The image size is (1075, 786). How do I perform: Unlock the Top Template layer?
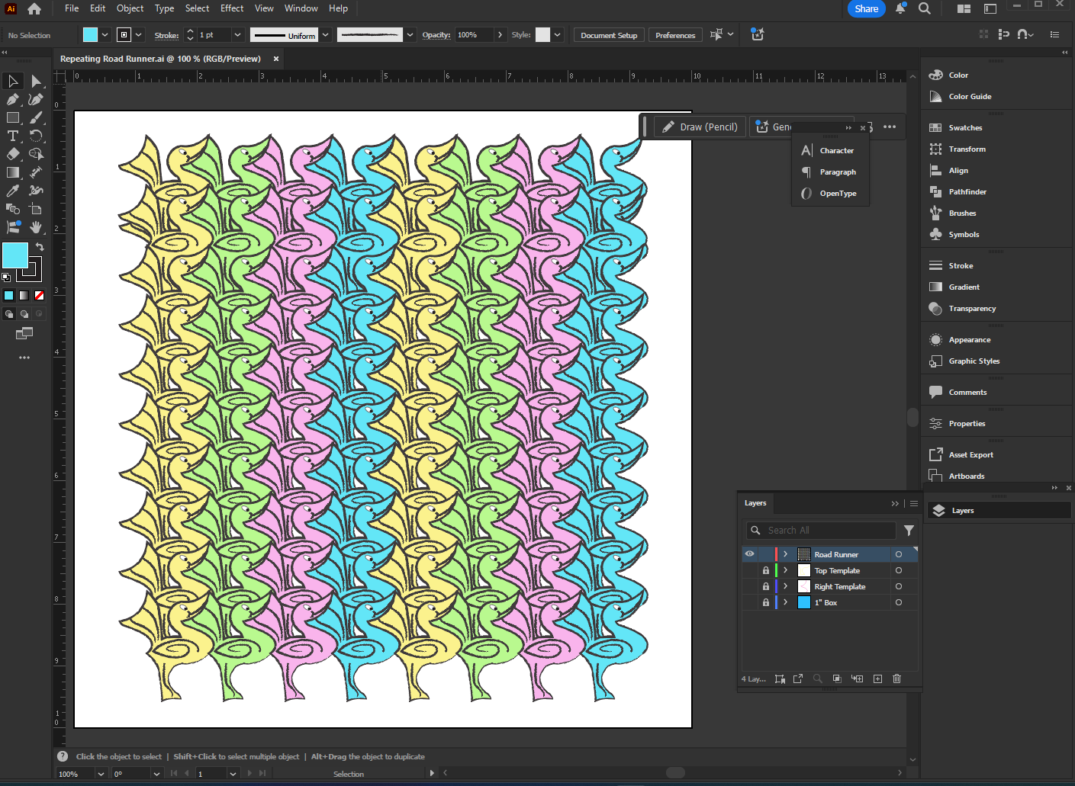[766, 570]
